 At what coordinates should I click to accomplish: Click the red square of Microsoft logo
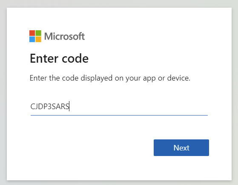(x=32, y=33)
